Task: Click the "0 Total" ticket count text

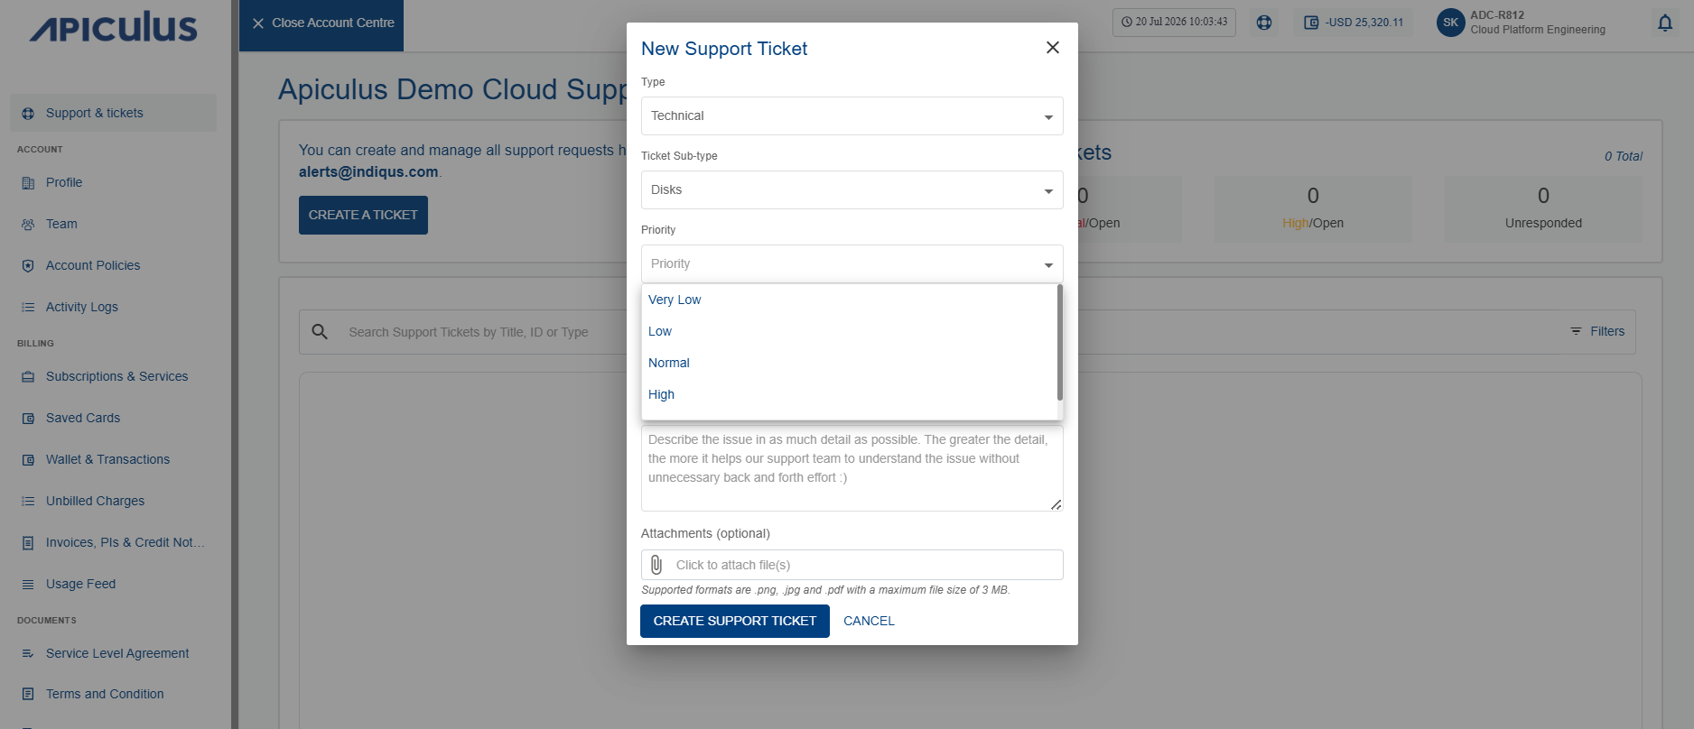Action: [x=1624, y=156]
